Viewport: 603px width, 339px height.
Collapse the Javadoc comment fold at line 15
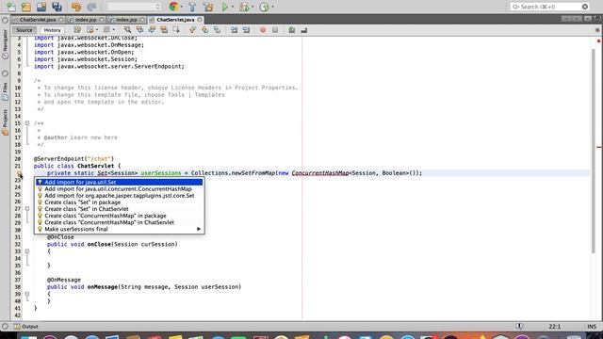click(x=27, y=123)
